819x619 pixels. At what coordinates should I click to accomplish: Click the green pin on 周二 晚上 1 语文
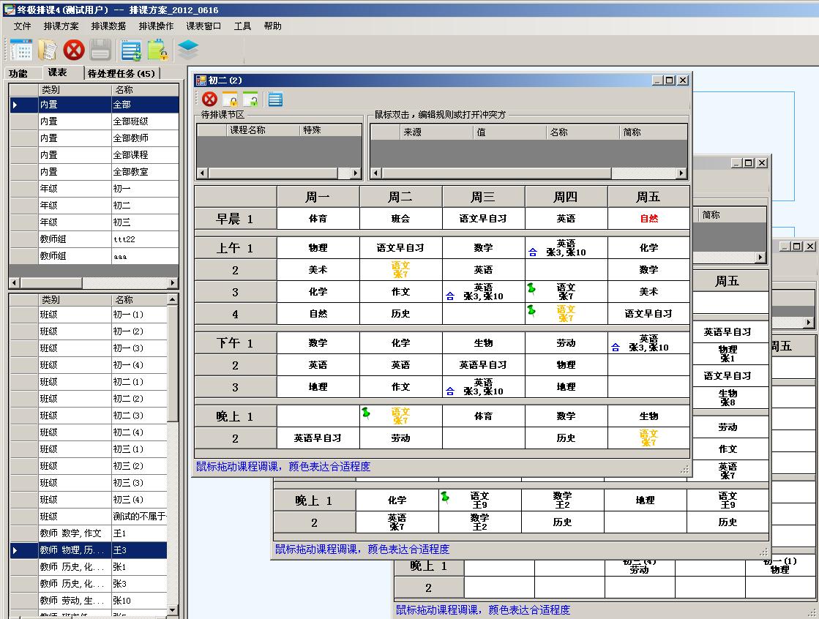(366, 413)
